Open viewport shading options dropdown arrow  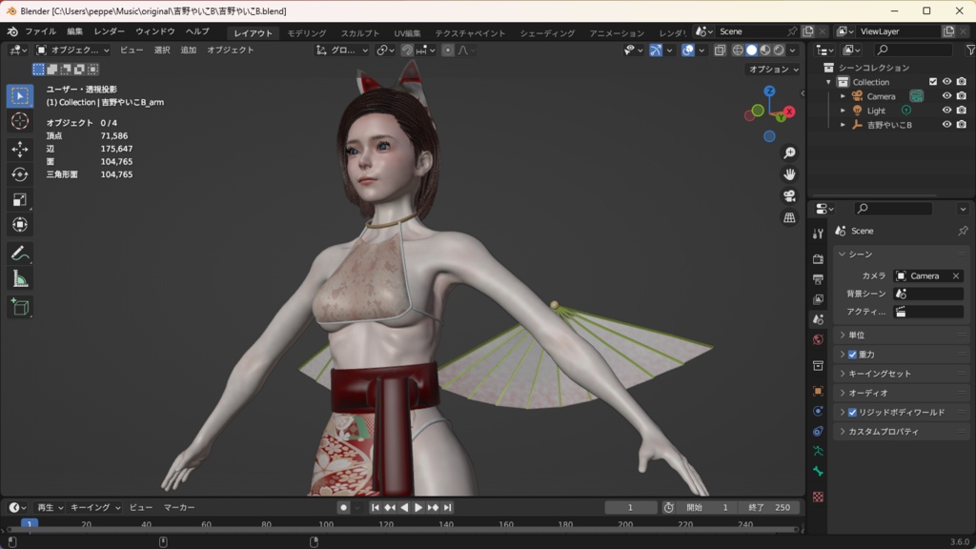click(793, 50)
